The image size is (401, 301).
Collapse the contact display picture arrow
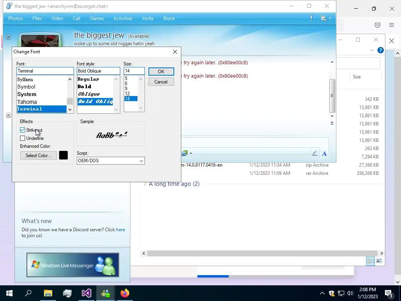[9, 37]
